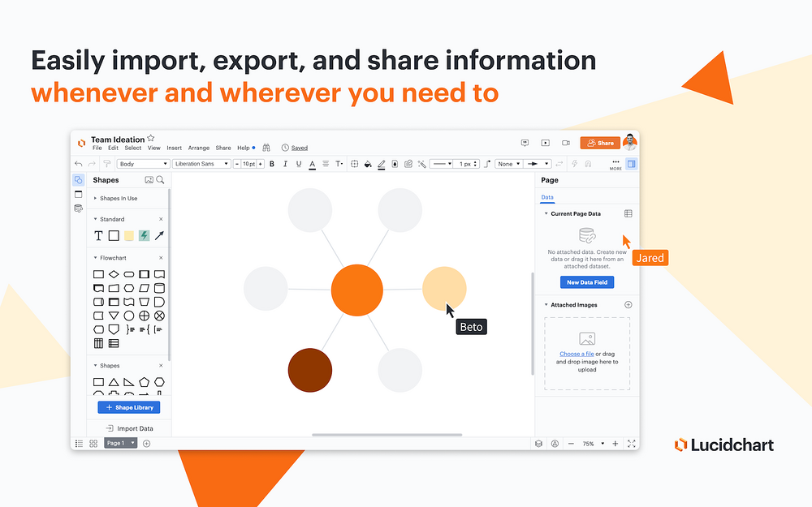Open the Liberation Sans font dropdown
Viewport: 812px width, 507px height.
[201, 164]
